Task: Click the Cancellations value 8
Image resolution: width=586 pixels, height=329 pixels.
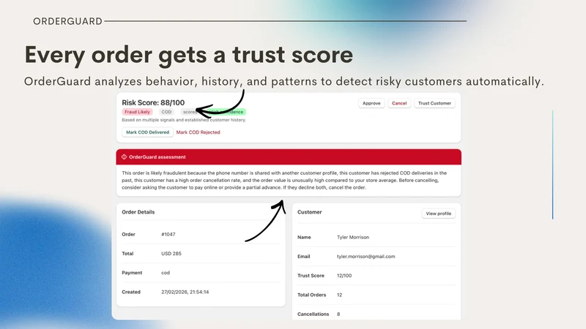Action: 338,314
